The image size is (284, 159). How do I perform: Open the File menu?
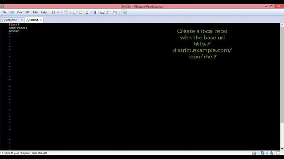tap(4, 12)
